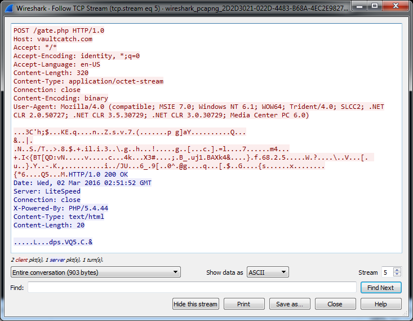Viewport: 413px width, 321px height.
Task: Click the Wireshark fin icon in title bar
Action: tap(7, 7)
